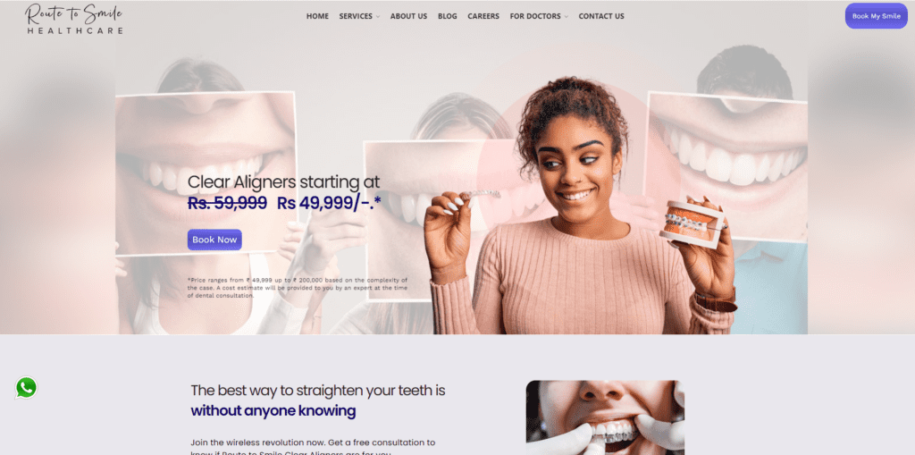Click the Book Now button
Screen dimensions: 915x455
click(x=214, y=240)
